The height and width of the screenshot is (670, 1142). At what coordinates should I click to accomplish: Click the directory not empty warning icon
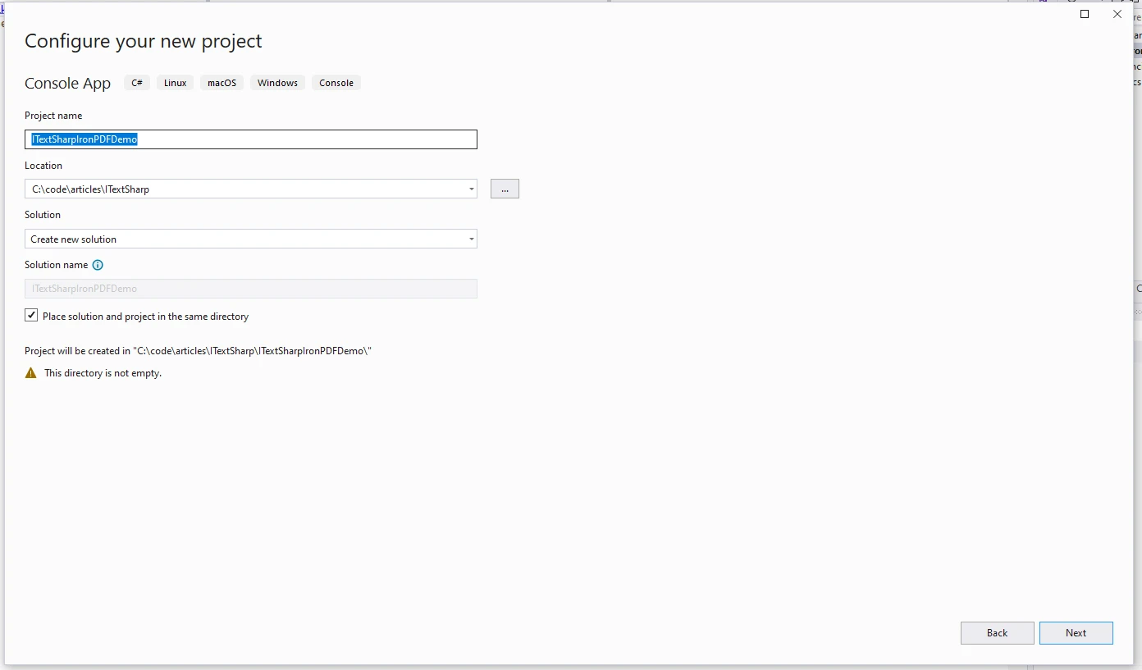[x=31, y=373]
